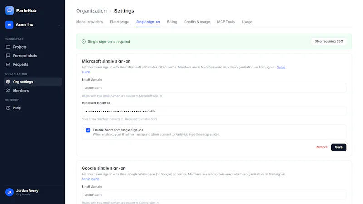The image size is (363, 204).
Task: Click the ParleHub logo icon
Action: pyautogui.click(x=10, y=10)
